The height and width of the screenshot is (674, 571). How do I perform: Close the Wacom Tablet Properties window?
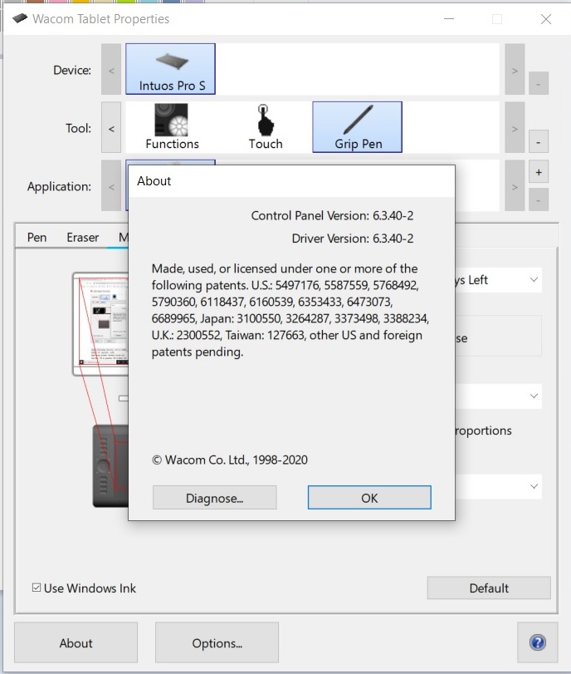click(545, 19)
